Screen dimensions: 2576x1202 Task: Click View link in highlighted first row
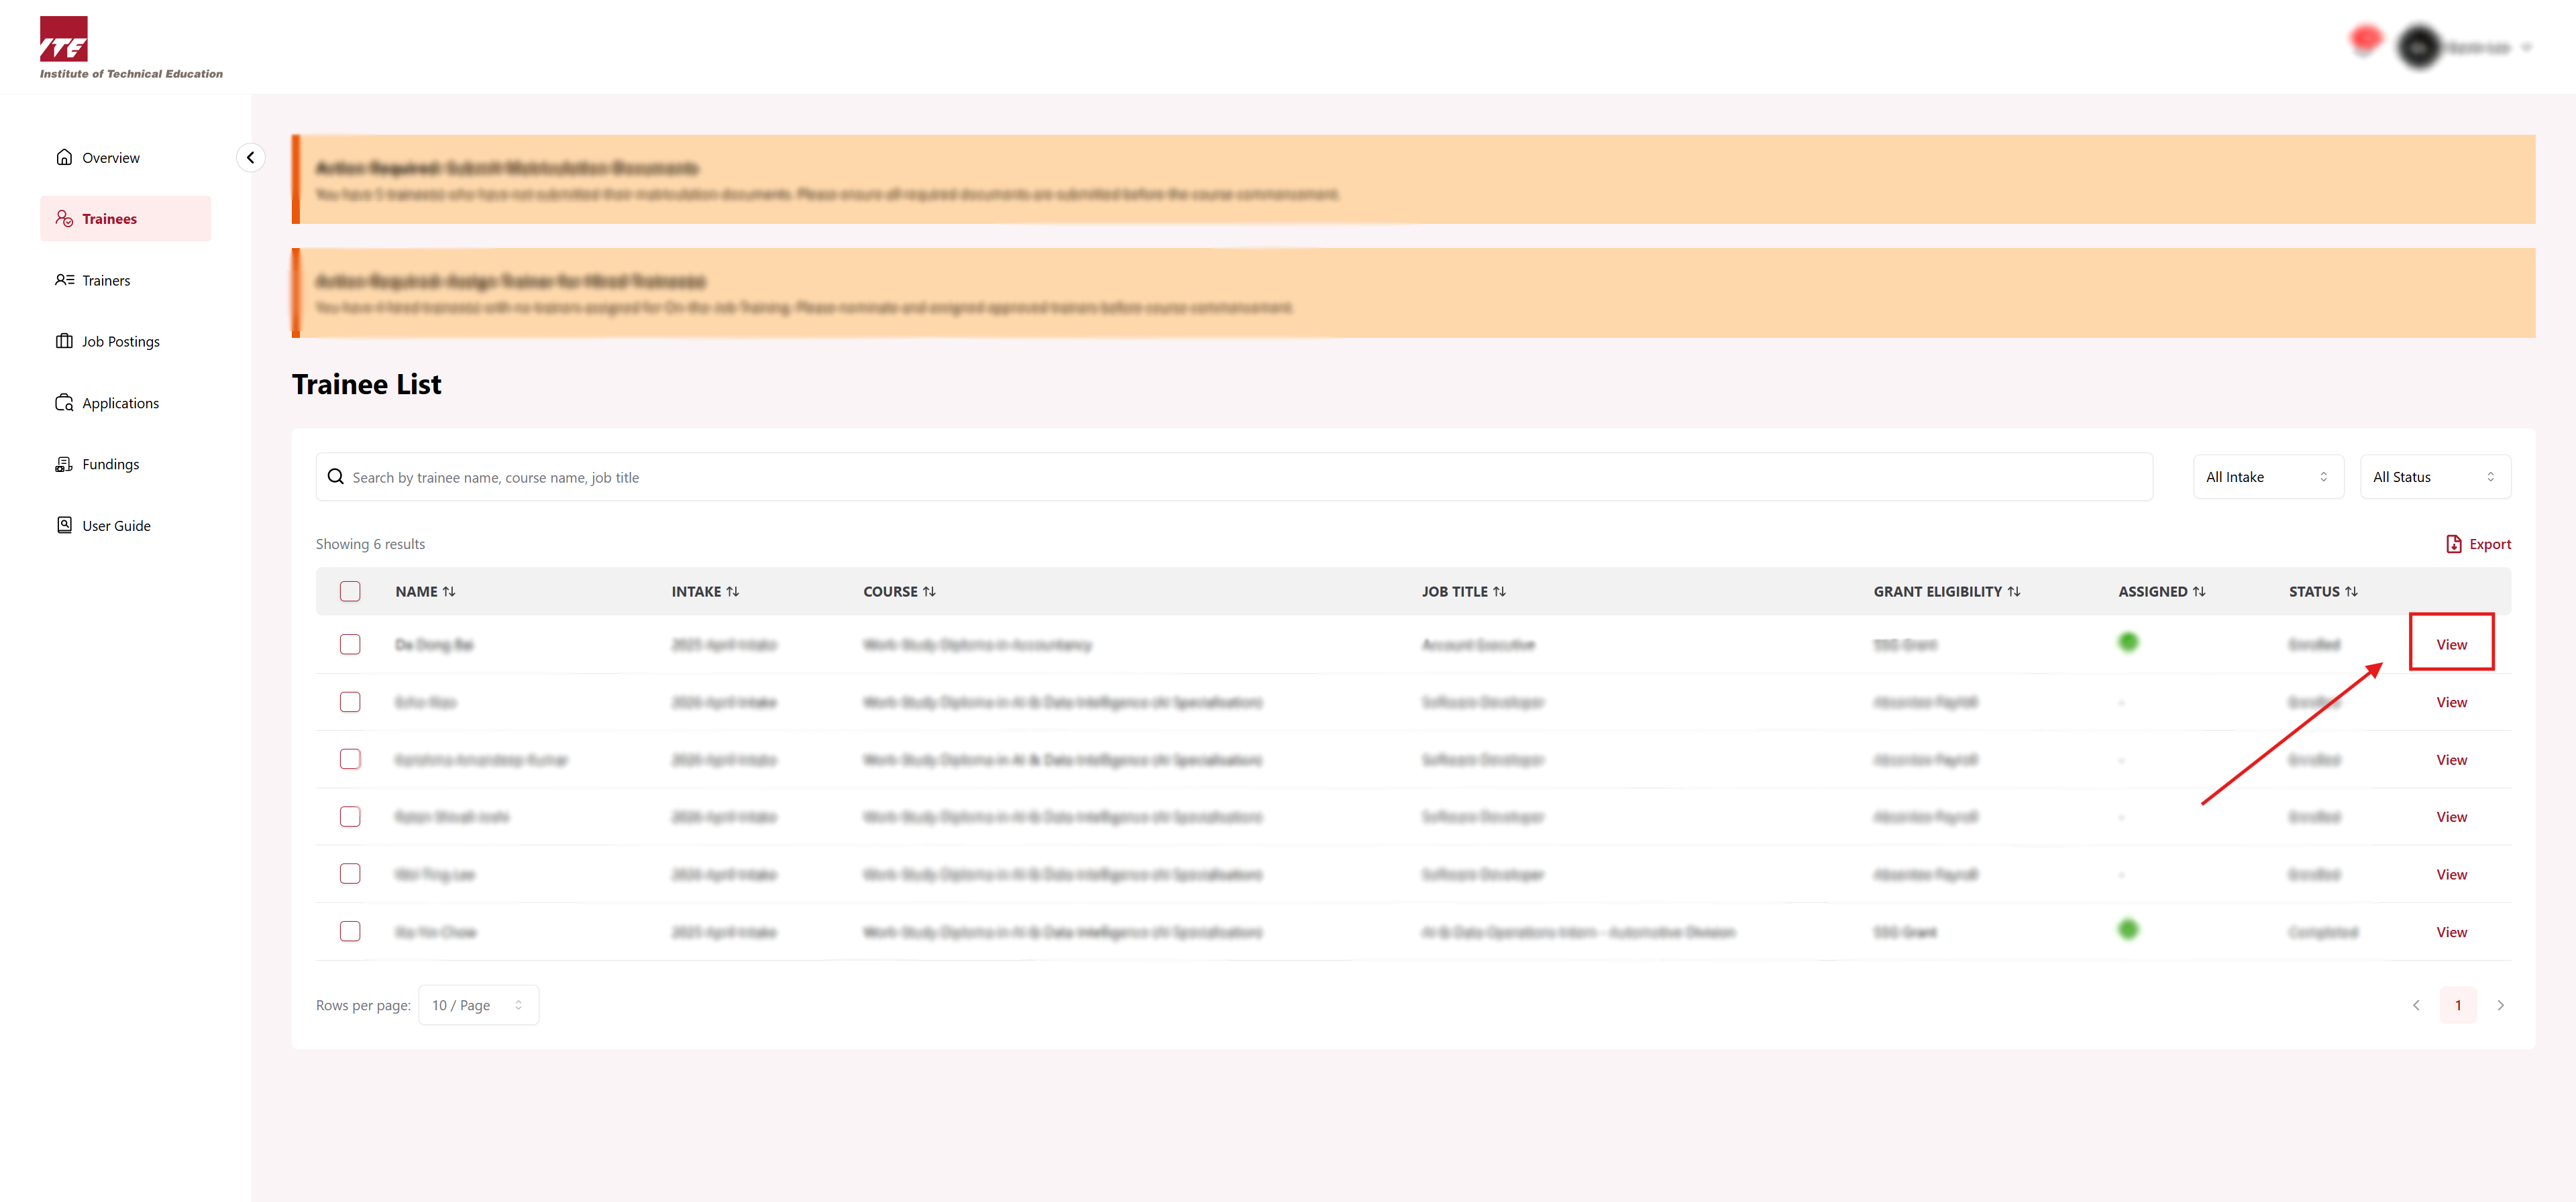[x=2451, y=644]
